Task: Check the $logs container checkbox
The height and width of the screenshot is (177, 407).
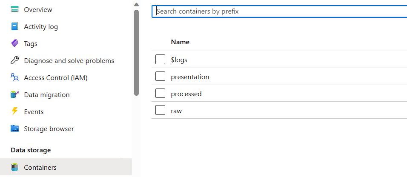Action: point(160,60)
